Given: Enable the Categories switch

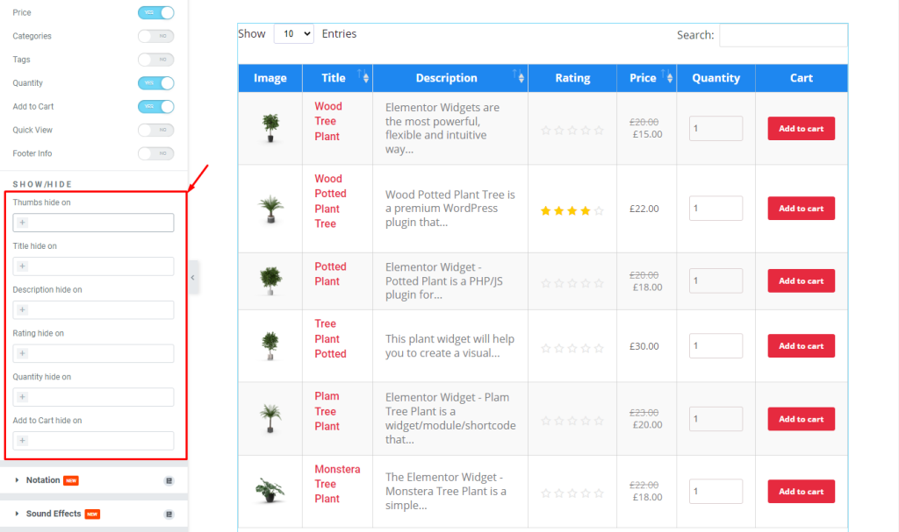Looking at the screenshot, I should (156, 36).
